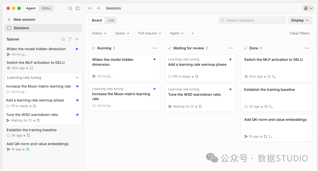Click the search icon beside Agent/Editor switcher

click(70, 8)
